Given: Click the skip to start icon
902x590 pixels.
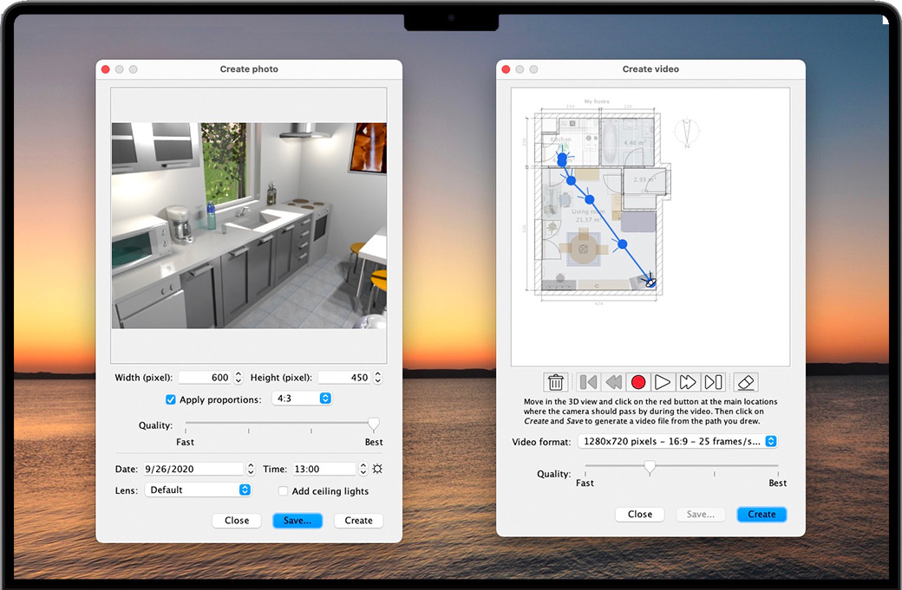Looking at the screenshot, I should [589, 382].
